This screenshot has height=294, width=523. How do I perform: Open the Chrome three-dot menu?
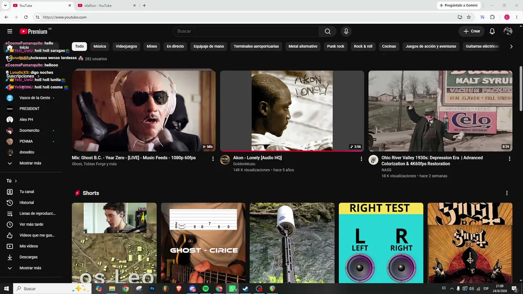click(517, 17)
